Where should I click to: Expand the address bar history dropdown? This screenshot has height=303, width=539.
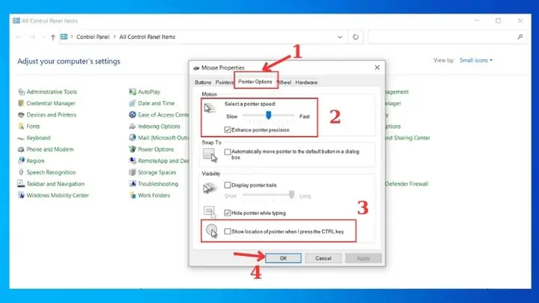[x=340, y=37]
